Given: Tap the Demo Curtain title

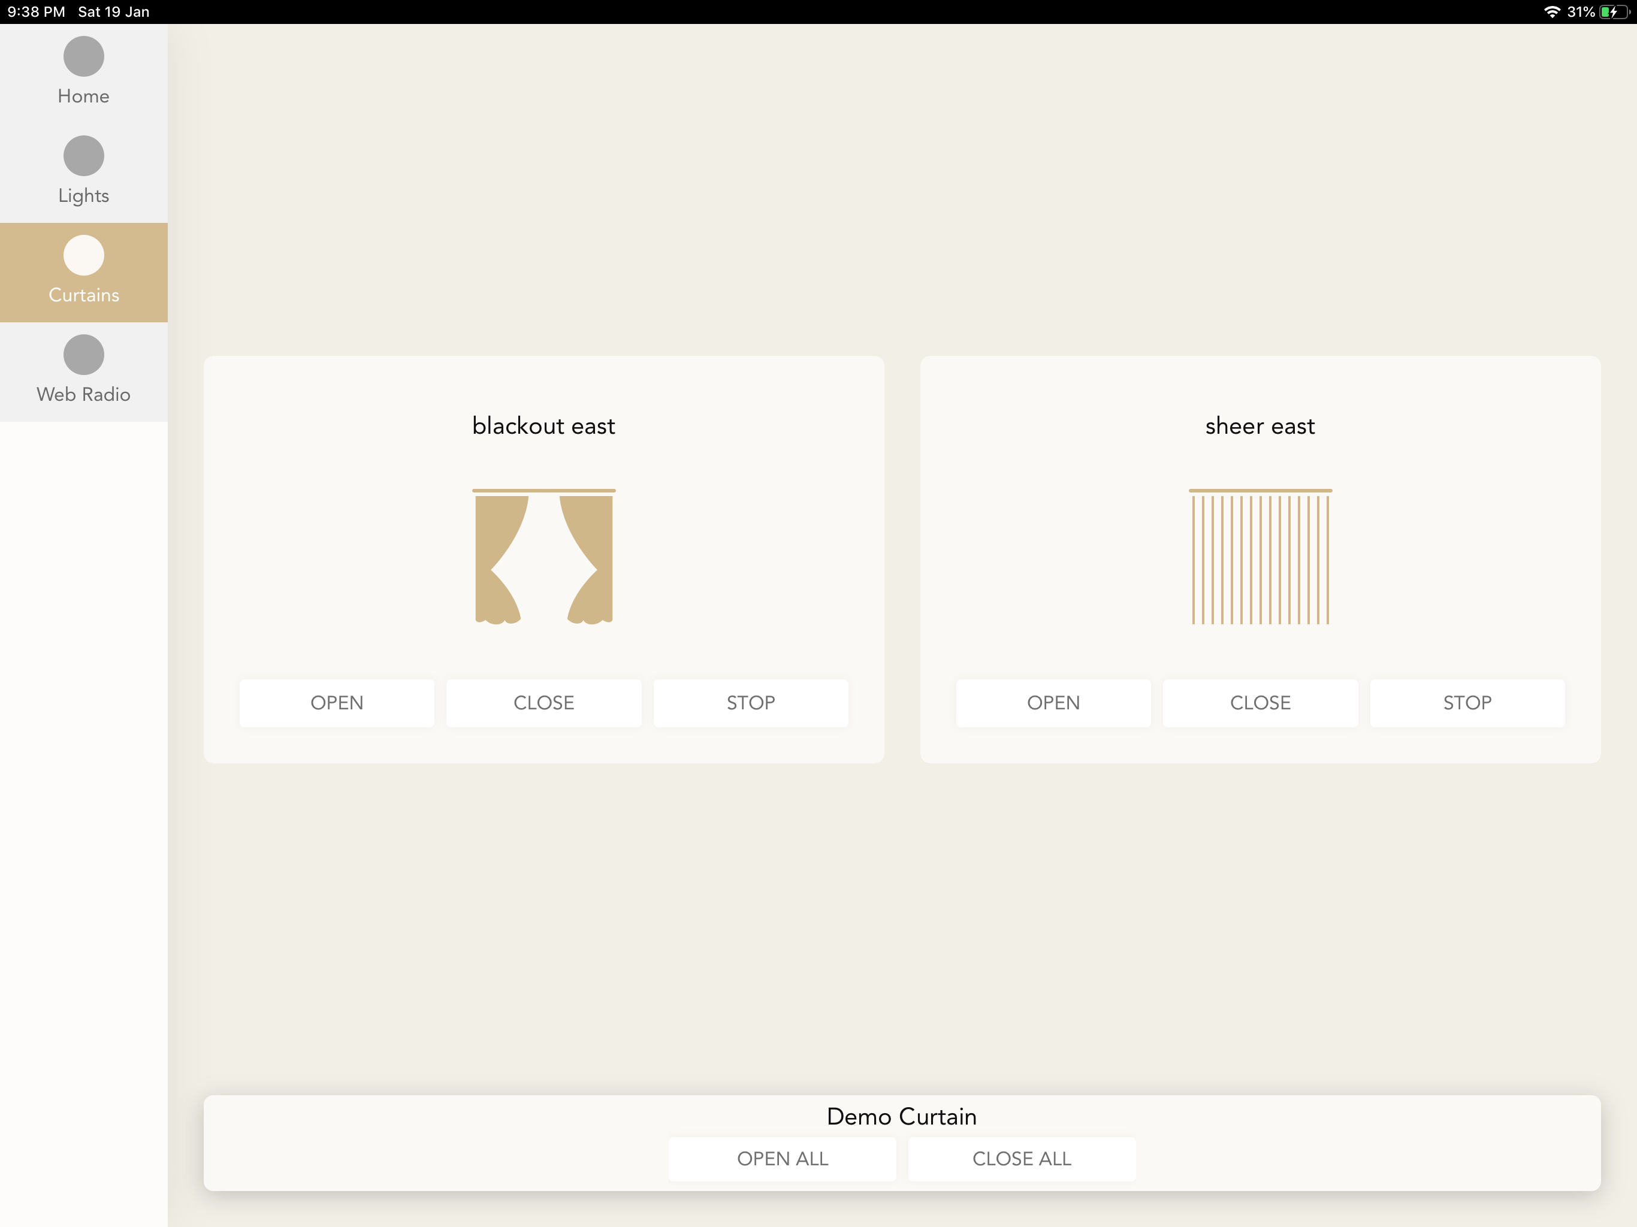Looking at the screenshot, I should coord(901,1116).
